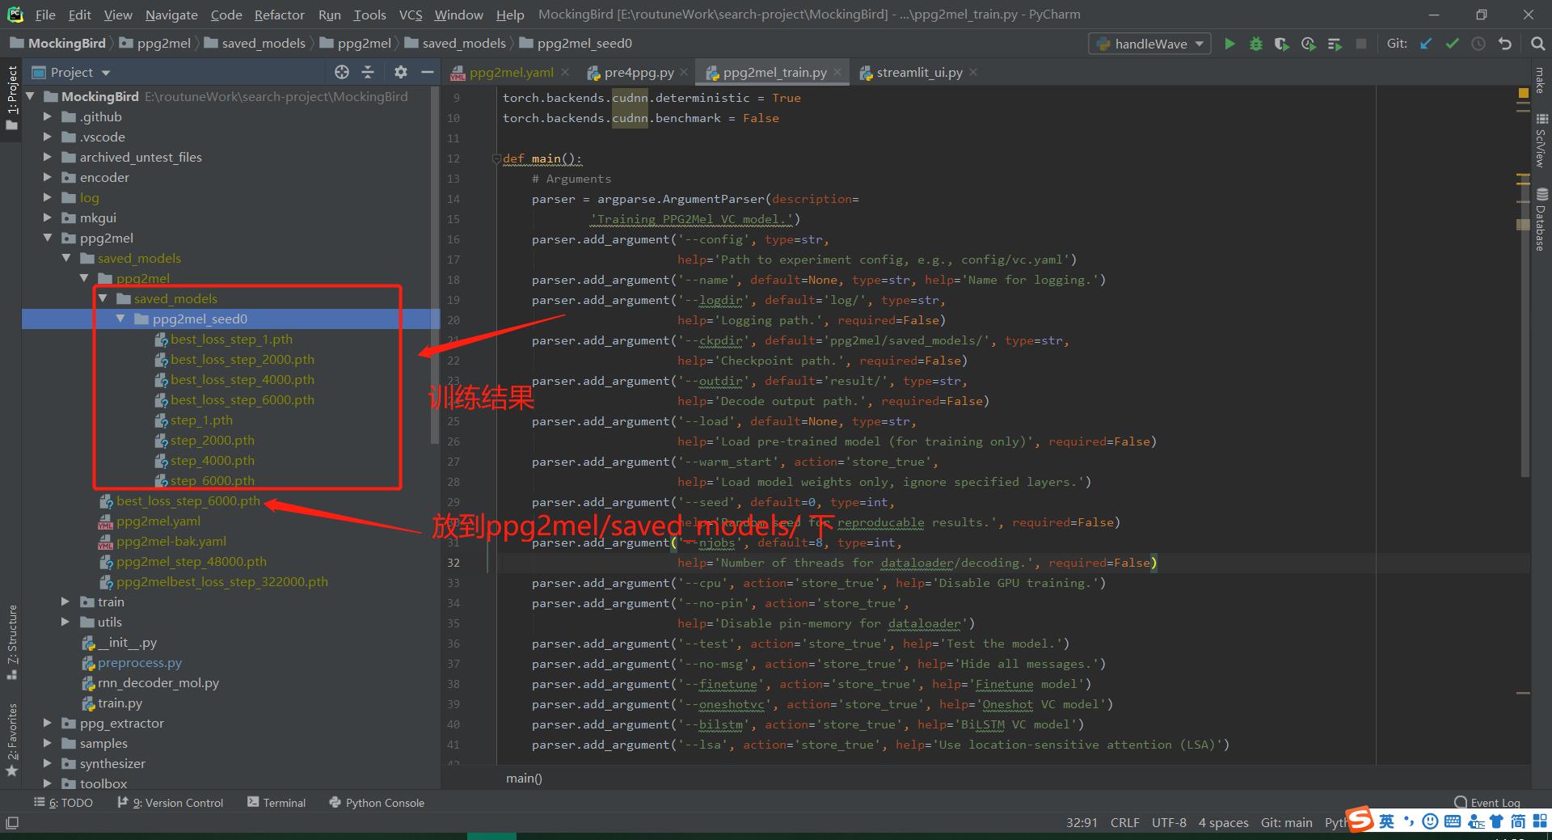The height and width of the screenshot is (840, 1552).
Task: Click the def main() fold marker
Action: (x=496, y=158)
